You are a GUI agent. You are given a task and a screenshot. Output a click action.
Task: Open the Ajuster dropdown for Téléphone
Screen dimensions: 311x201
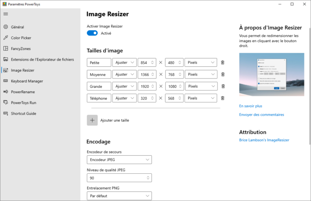124,98
